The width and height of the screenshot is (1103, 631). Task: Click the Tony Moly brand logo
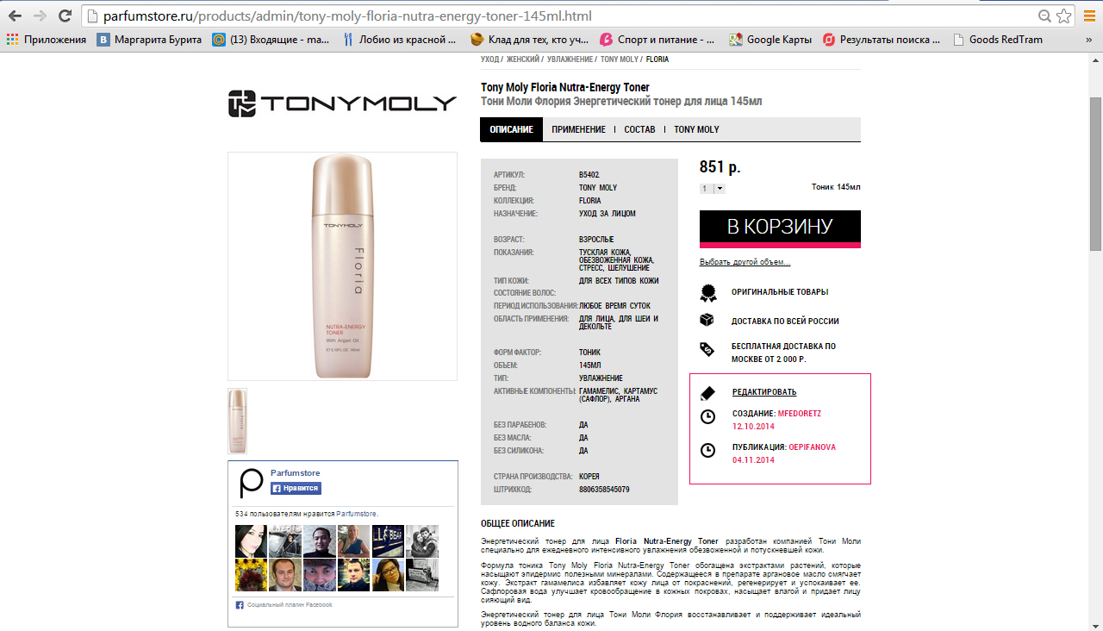pyautogui.click(x=342, y=103)
